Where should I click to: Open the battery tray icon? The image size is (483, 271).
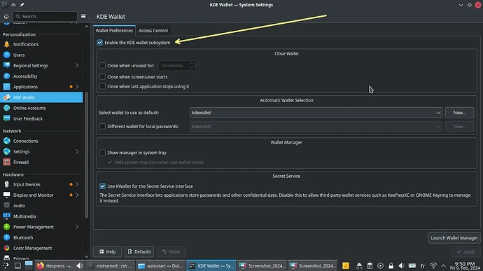(412, 266)
